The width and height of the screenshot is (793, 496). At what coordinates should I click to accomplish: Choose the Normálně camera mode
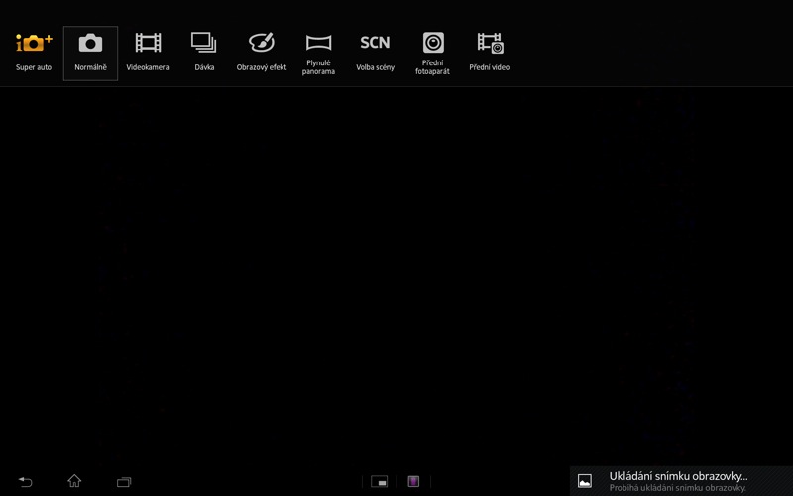click(x=90, y=54)
